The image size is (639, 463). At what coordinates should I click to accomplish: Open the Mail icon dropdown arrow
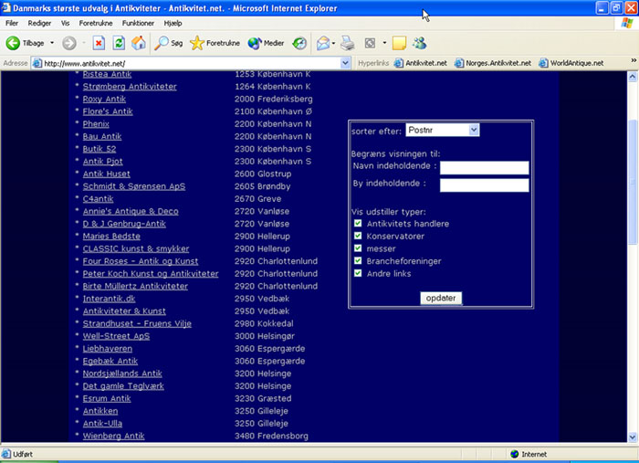point(333,43)
